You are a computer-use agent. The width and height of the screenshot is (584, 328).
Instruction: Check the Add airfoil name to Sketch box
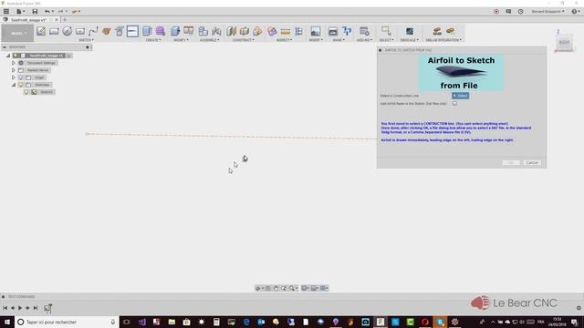tap(454, 103)
